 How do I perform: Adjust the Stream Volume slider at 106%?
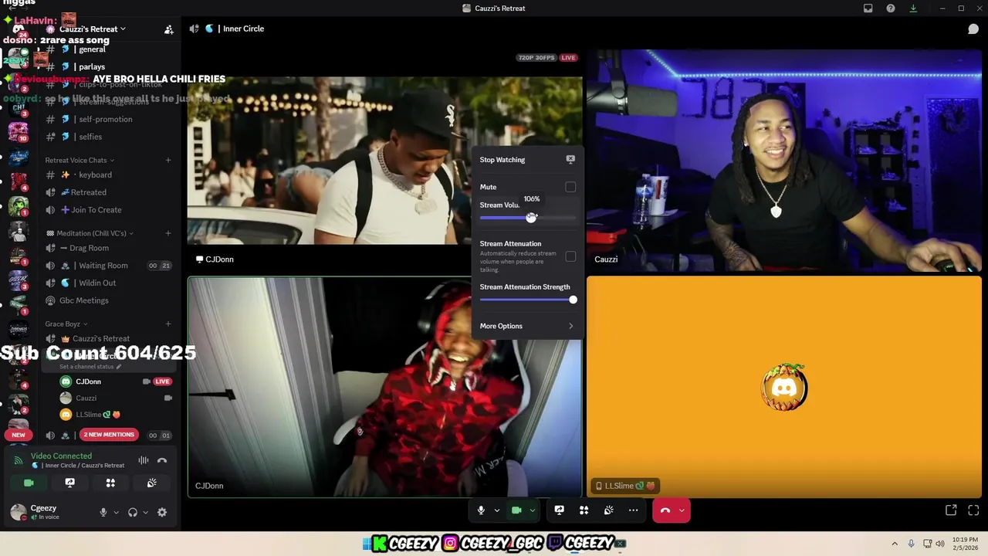coord(531,218)
